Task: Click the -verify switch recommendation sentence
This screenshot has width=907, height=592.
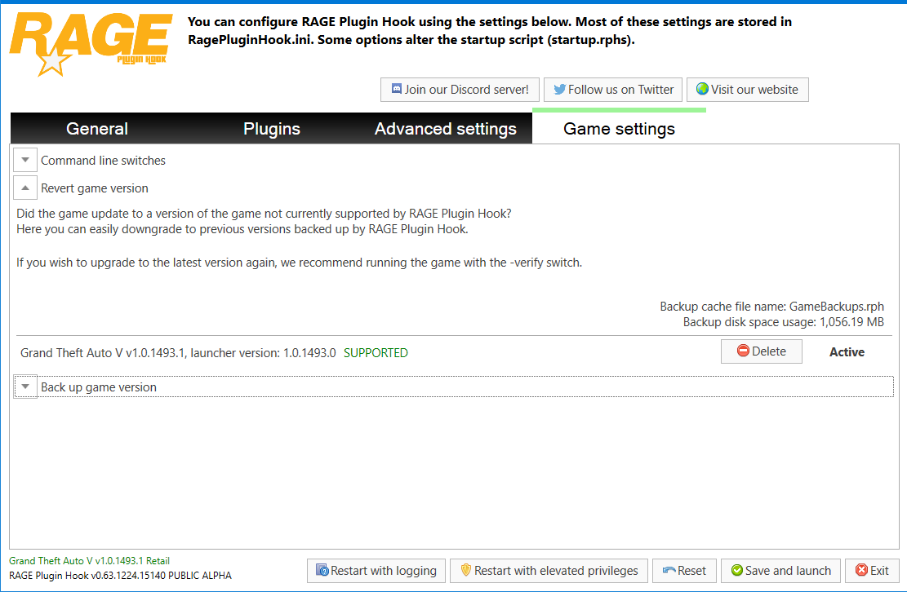Action: [x=299, y=263]
